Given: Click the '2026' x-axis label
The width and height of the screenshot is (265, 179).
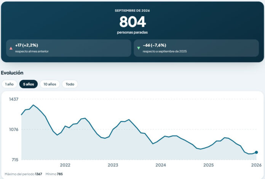Looking at the screenshot, I should pos(256,165).
